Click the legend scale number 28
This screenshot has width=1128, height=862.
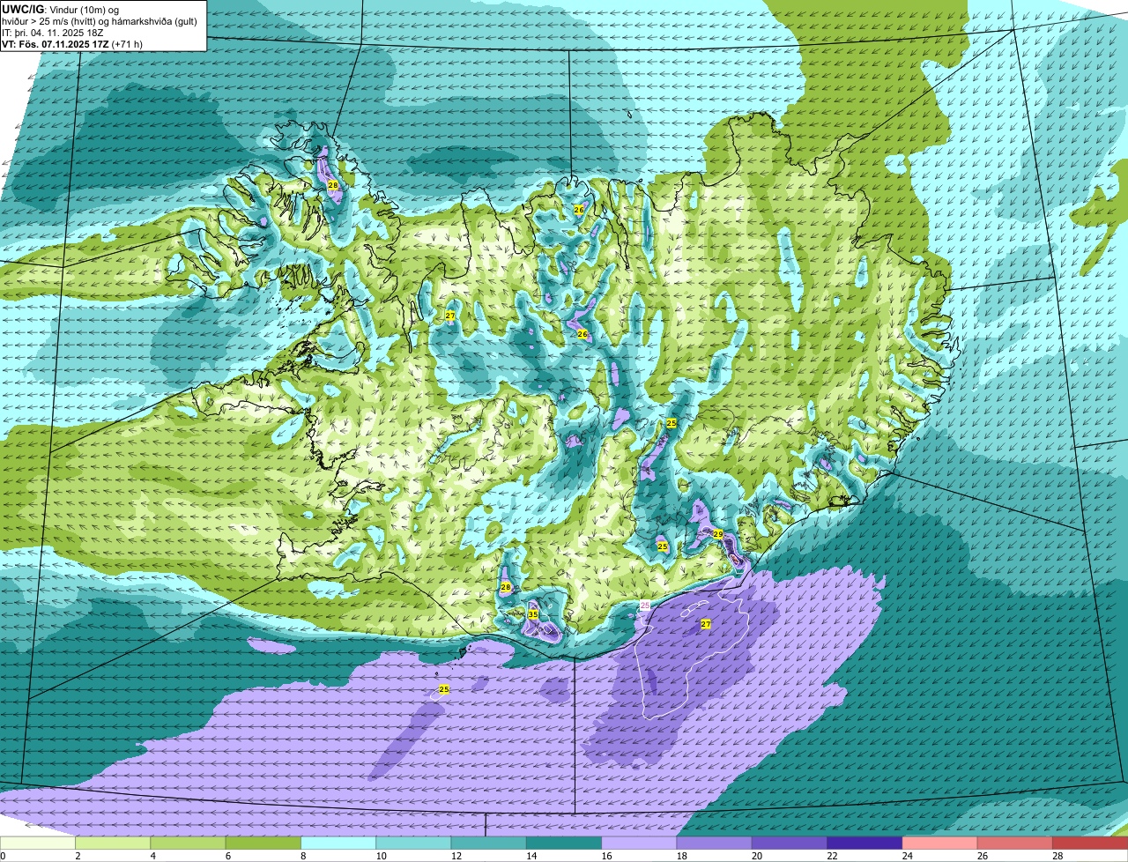1056,856
